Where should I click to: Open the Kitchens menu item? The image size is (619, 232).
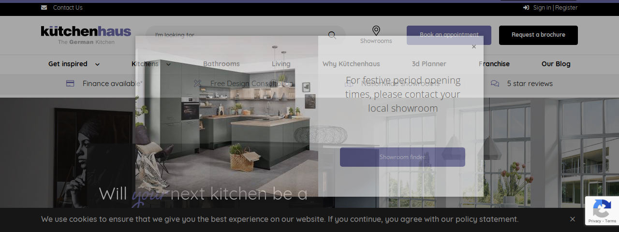point(145,64)
